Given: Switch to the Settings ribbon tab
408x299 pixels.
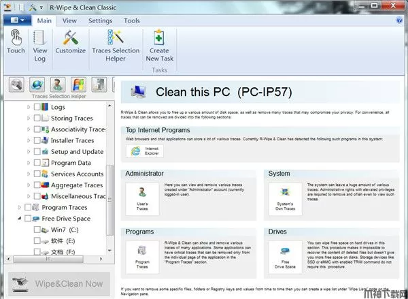Looking at the screenshot, I should pos(100,20).
